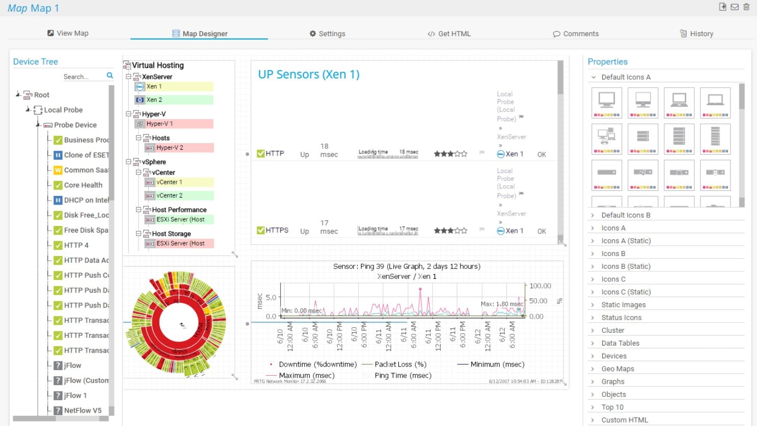Click the Device Tree search input field

tap(82, 77)
